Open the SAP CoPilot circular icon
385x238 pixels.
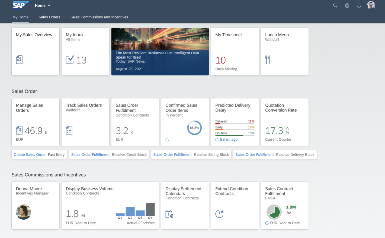pyautogui.click(x=347, y=5)
